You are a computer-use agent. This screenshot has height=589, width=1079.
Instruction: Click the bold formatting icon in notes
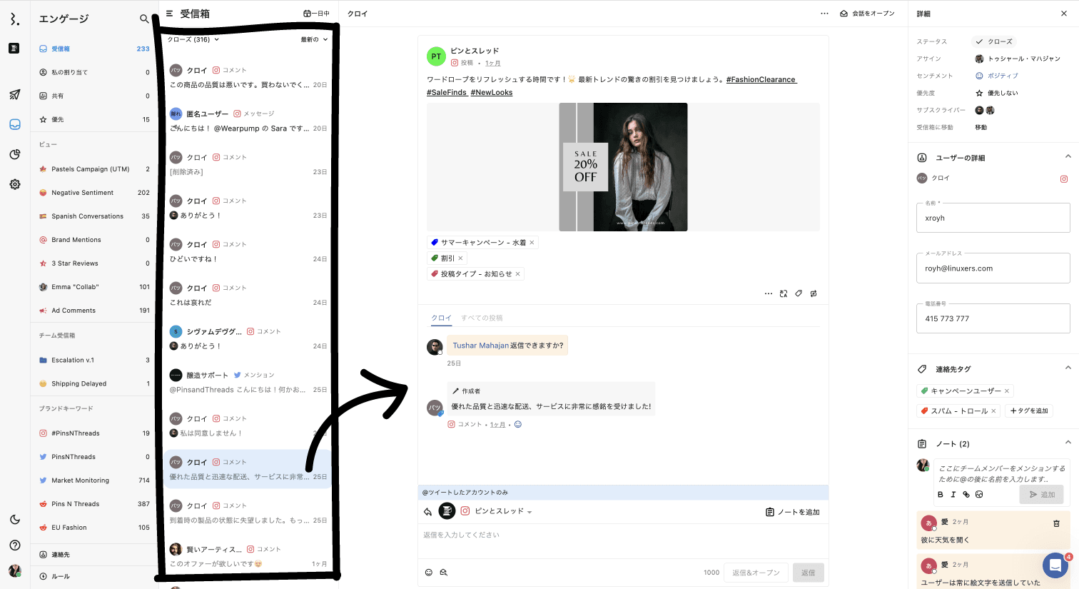[940, 494]
